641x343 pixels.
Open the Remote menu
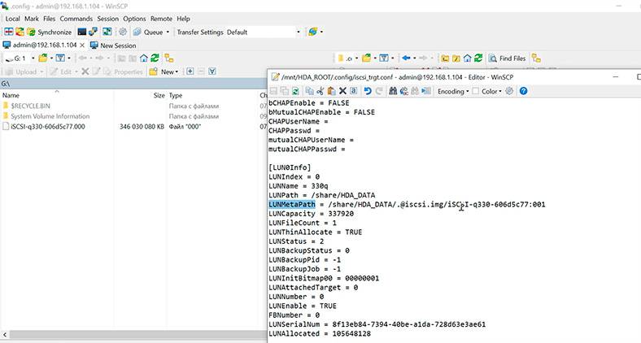click(x=162, y=19)
